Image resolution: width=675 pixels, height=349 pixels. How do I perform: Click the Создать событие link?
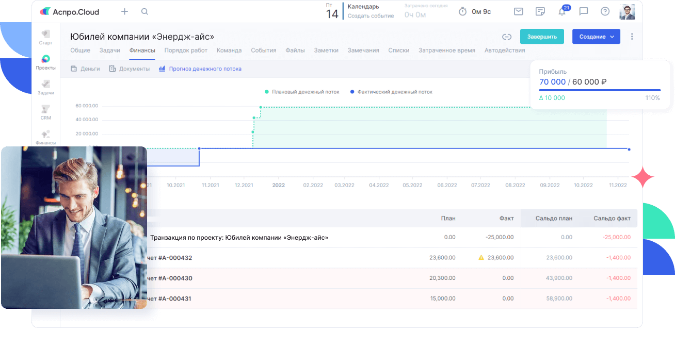click(x=371, y=16)
